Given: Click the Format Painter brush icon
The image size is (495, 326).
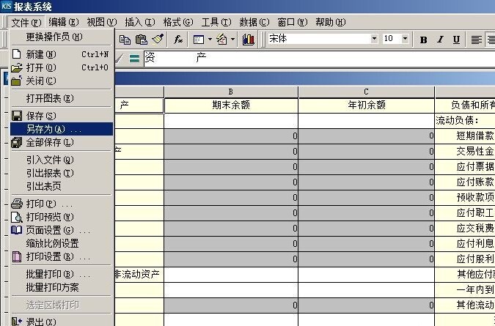Looking at the screenshot, I should tap(158, 39).
